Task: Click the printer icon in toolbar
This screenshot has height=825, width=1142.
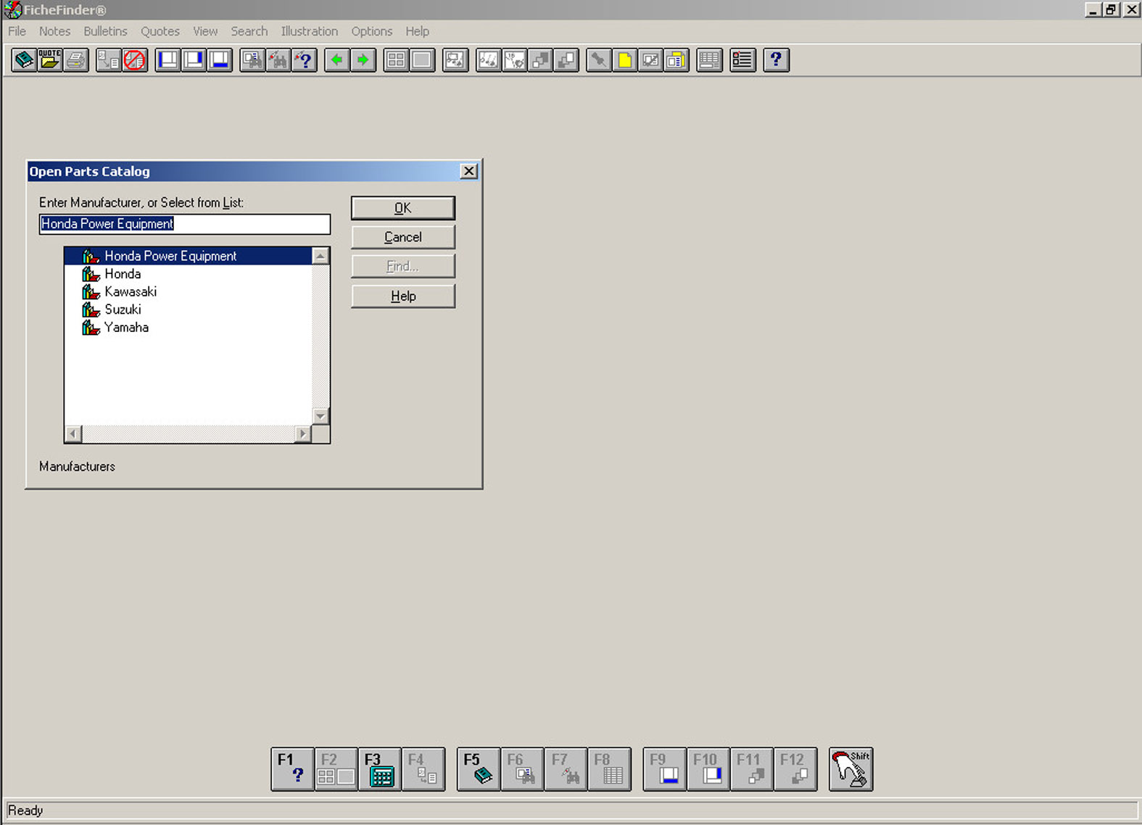Action: (76, 60)
